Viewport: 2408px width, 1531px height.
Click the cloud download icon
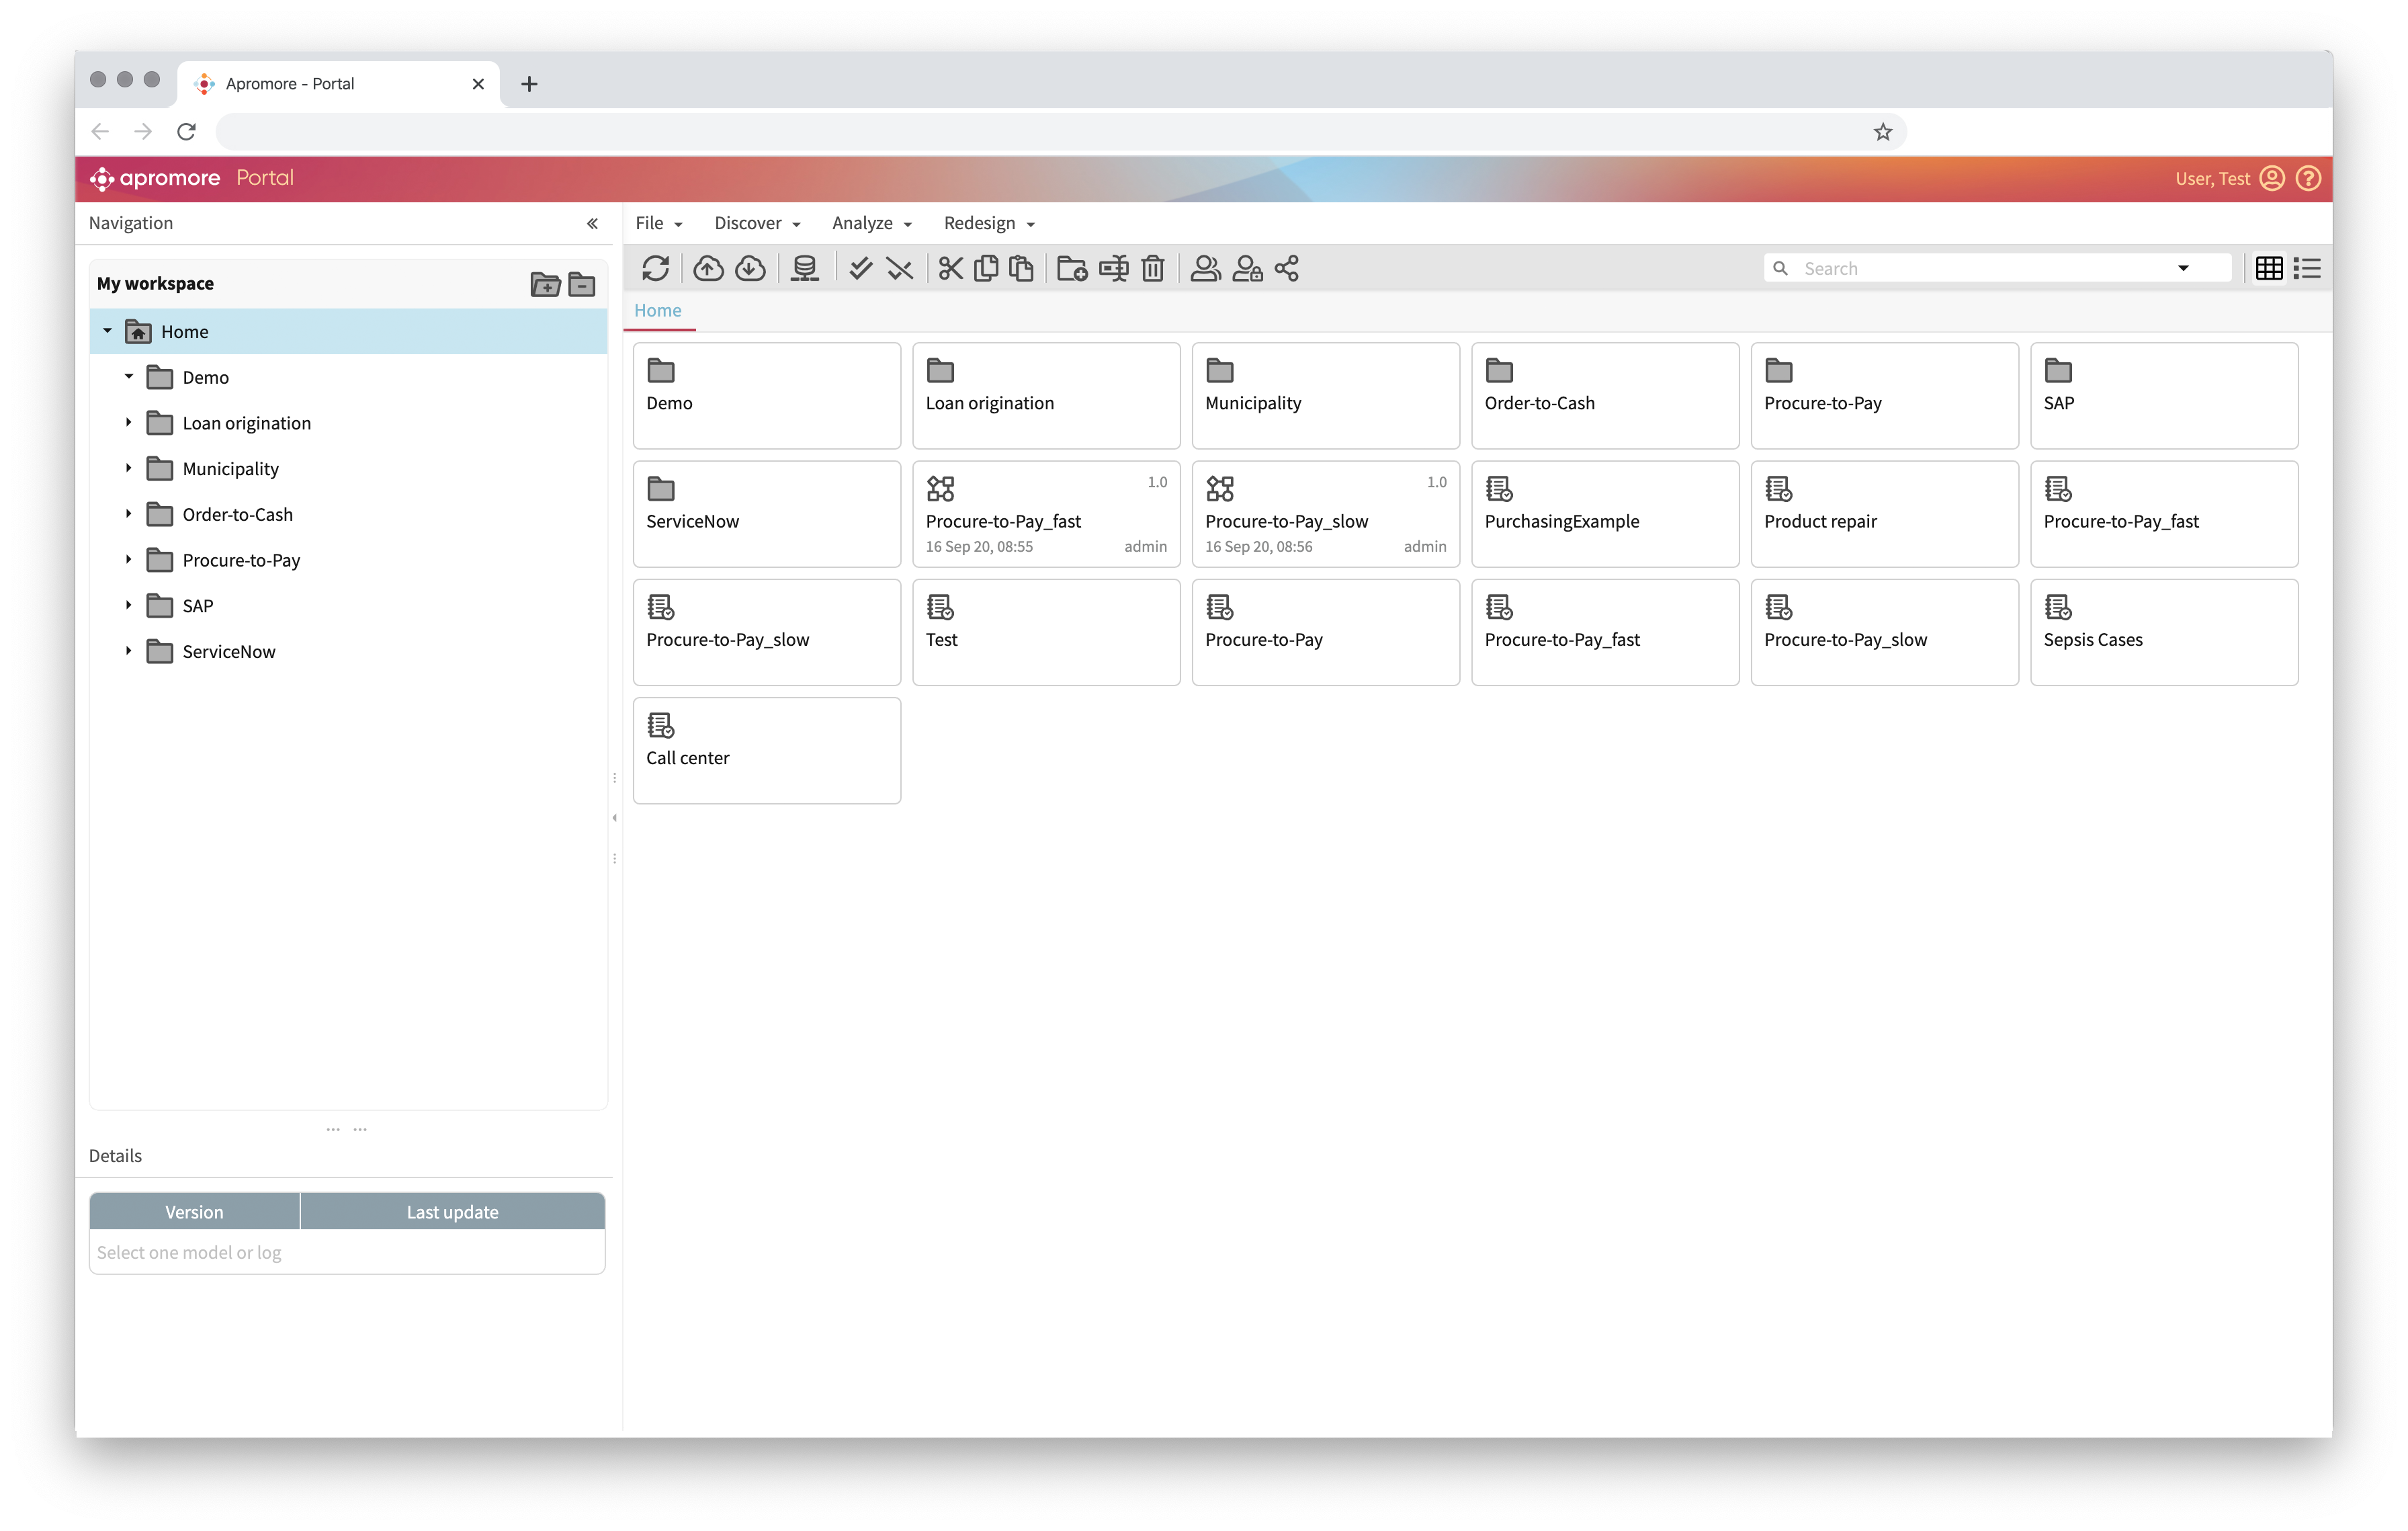(750, 268)
